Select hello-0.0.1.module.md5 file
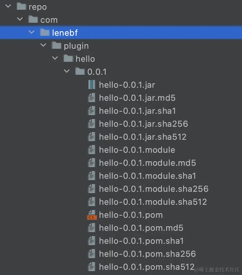This screenshot has width=242, height=275. coord(147,163)
